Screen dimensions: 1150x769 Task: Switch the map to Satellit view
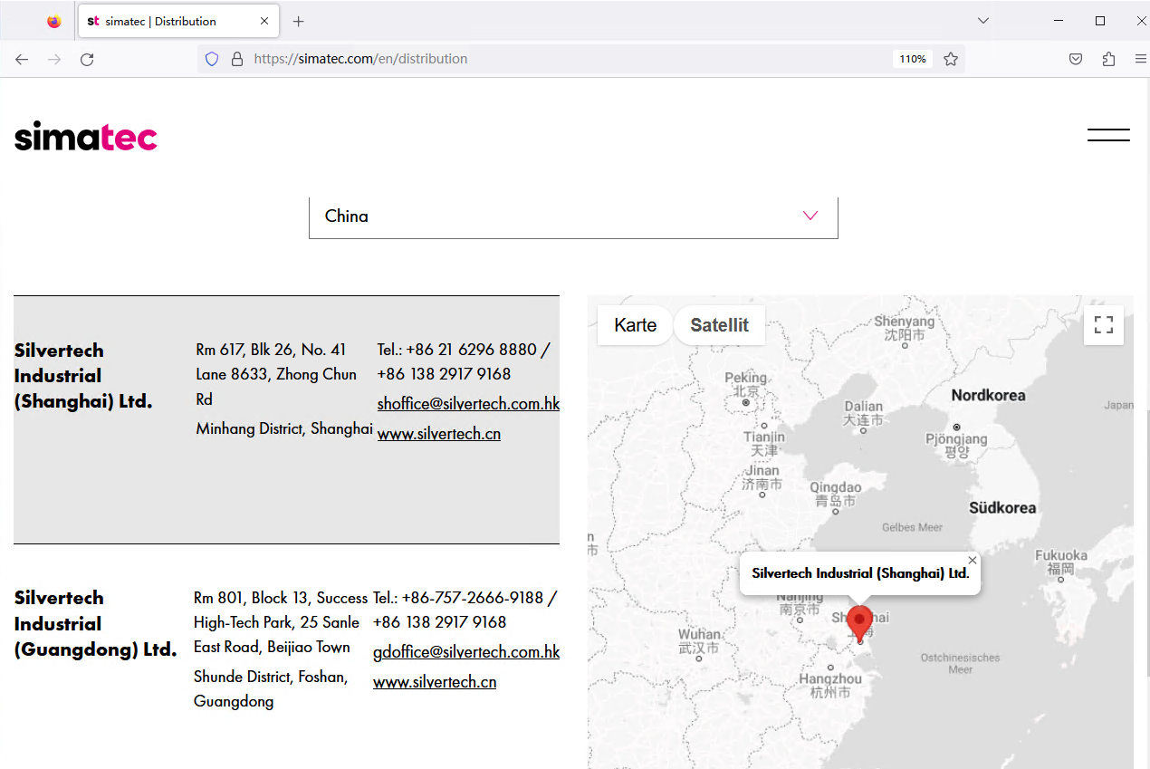pyautogui.click(x=719, y=325)
